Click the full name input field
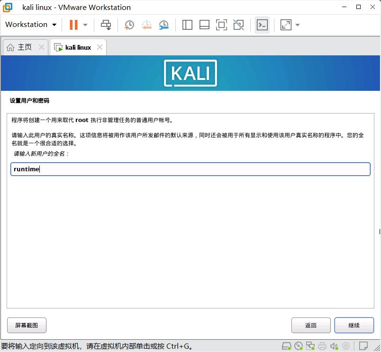This screenshot has width=381, height=352. point(190,169)
